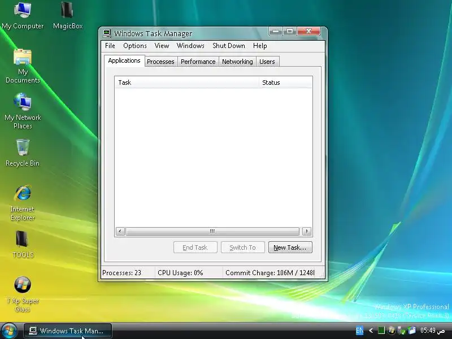The height and width of the screenshot is (339, 452).
Task: Open the File menu
Action: point(110,46)
